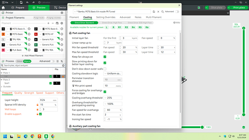The width and height of the screenshot is (249, 140).
Task: Uncheck Enable support checkbox
Action: pos(40,114)
